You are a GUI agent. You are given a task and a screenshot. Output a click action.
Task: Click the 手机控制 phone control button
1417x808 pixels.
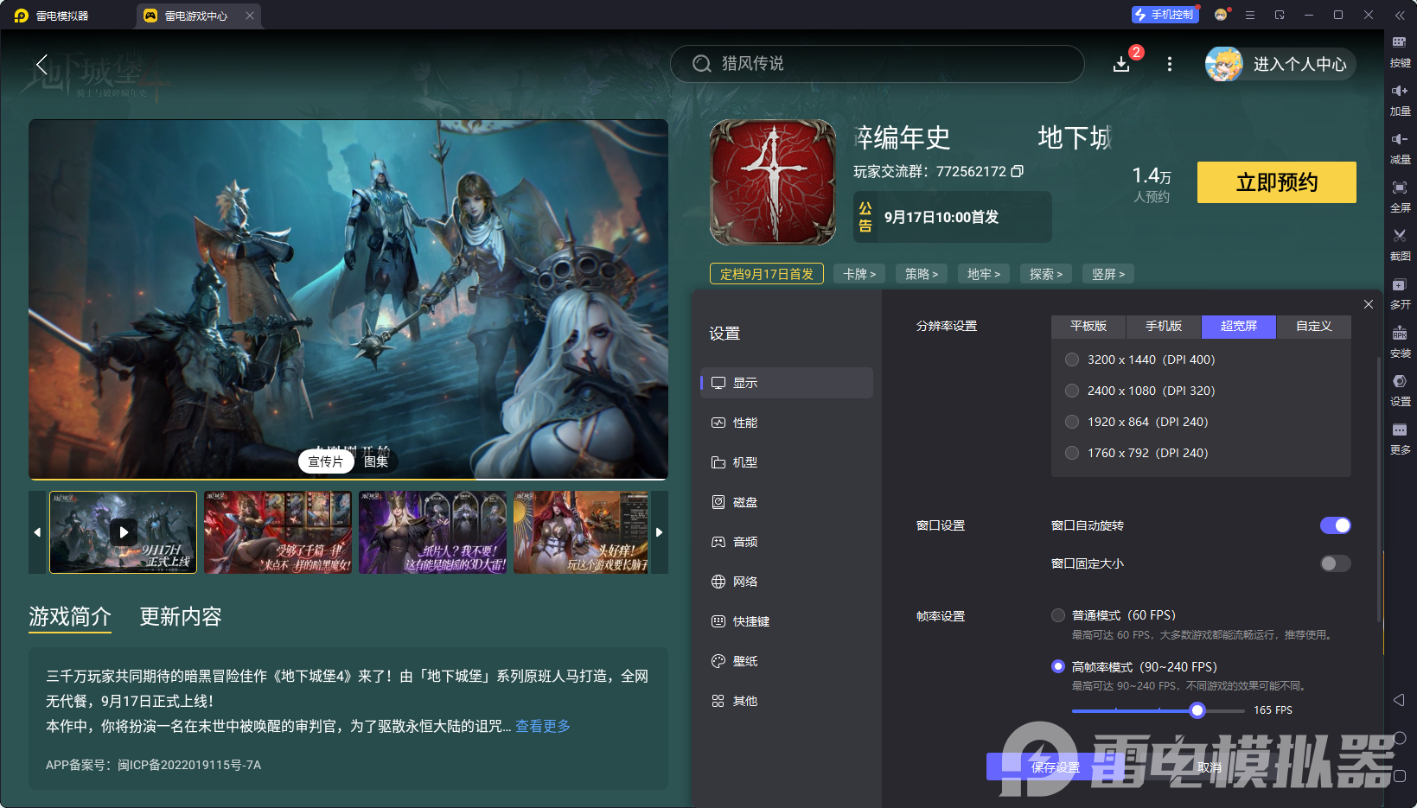1164,15
